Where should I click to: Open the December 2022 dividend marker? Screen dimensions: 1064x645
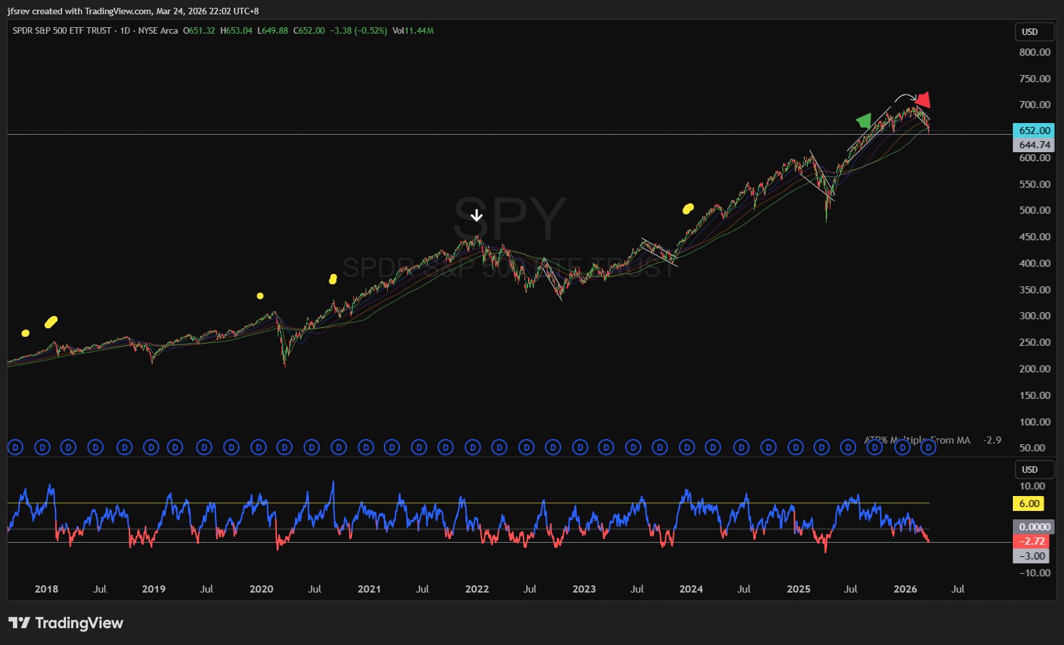click(580, 447)
